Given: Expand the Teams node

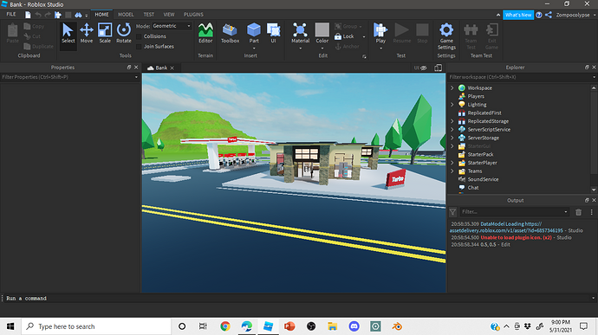Looking at the screenshot, I should pyautogui.click(x=452, y=171).
